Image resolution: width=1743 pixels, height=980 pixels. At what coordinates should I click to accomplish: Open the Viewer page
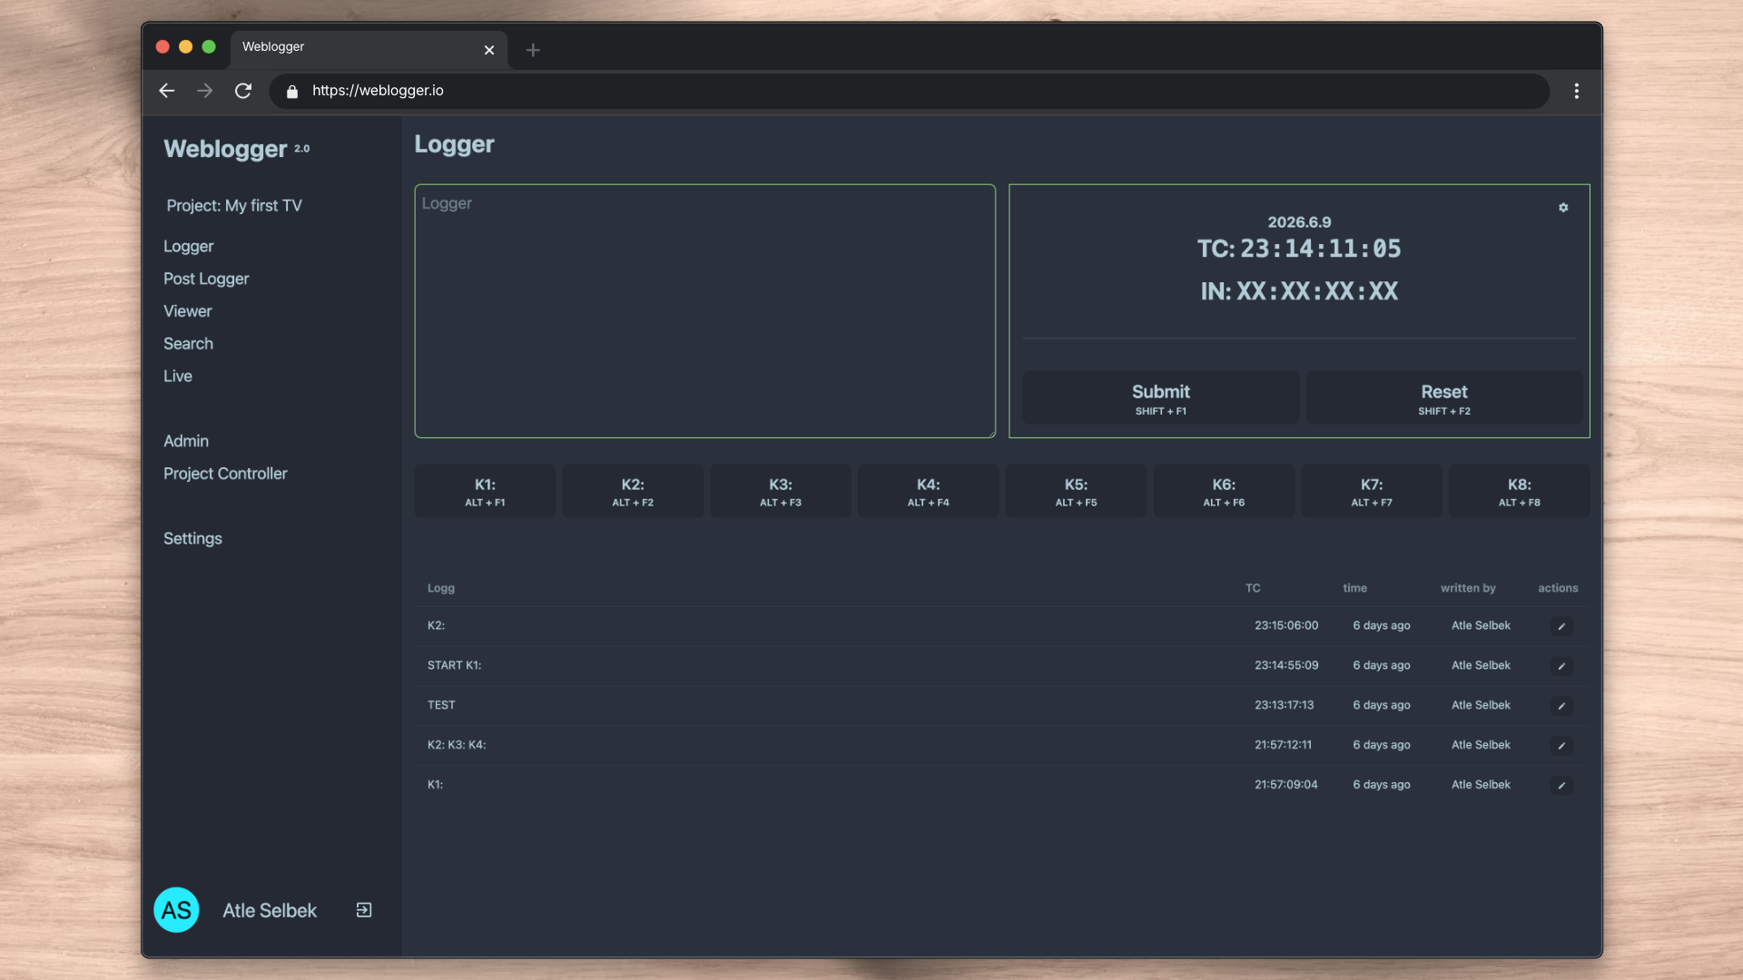tap(188, 311)
